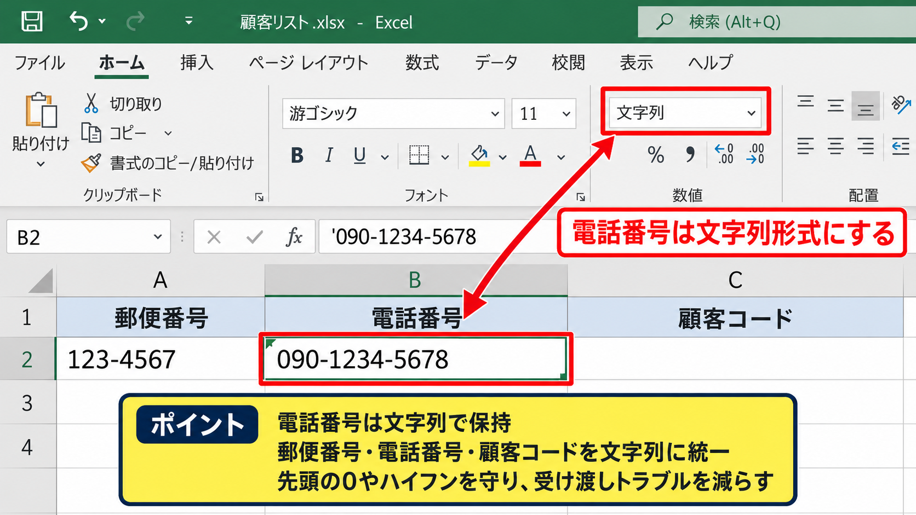Viewport: 916px width, 515px height.
Task: Click the Save icon in title bar
Action: click(x=32, y=22)
